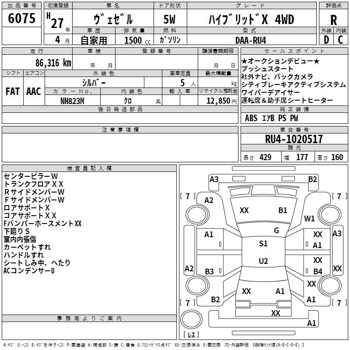Viewport: 350px width, 350px height.
Task: Click recycle deposit 12,850 yen
Action: (221, 101)
